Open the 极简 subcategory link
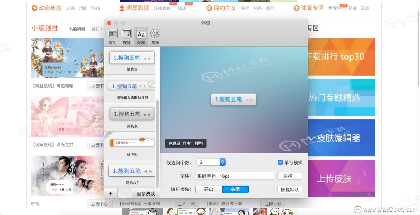 (245, 8)
